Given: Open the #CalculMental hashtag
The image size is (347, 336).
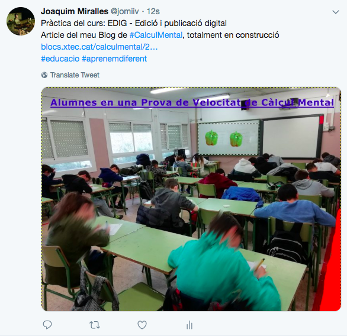Looking at the screenshot, I should (156, 35).
